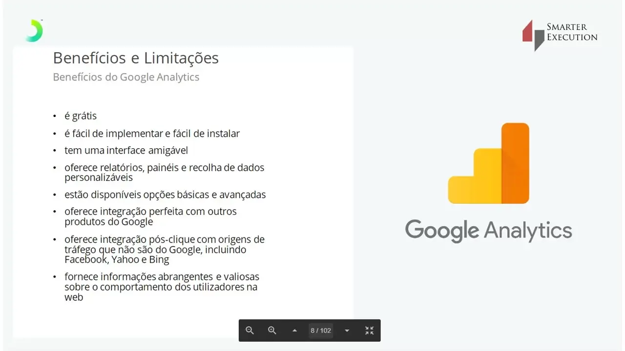Click the green crescent logo at top left
Viewport: 625px width, 351px height.
(x=35, y=31)
